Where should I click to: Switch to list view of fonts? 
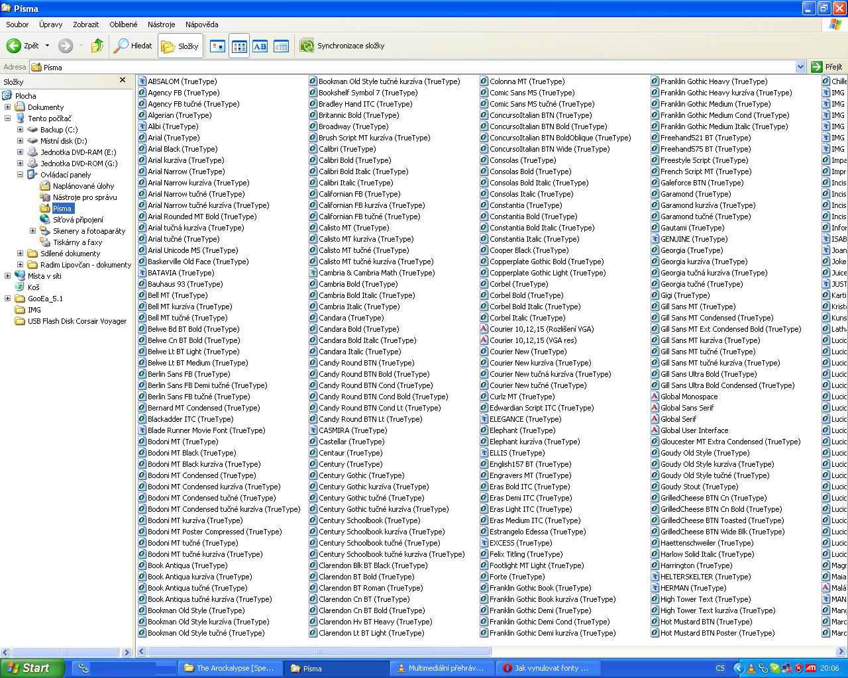tap(239, 46)
